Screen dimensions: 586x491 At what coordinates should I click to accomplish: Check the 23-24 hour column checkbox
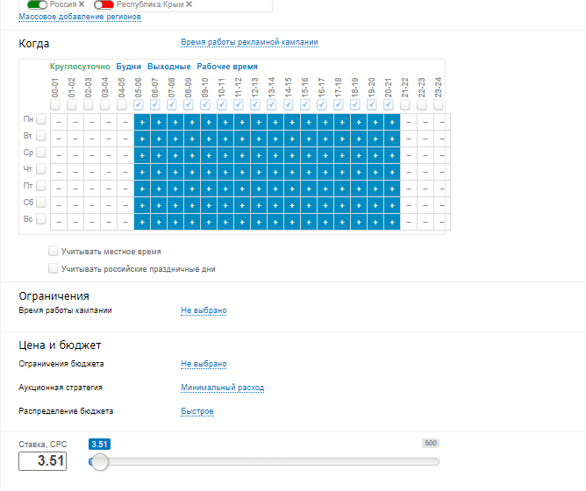439,104
